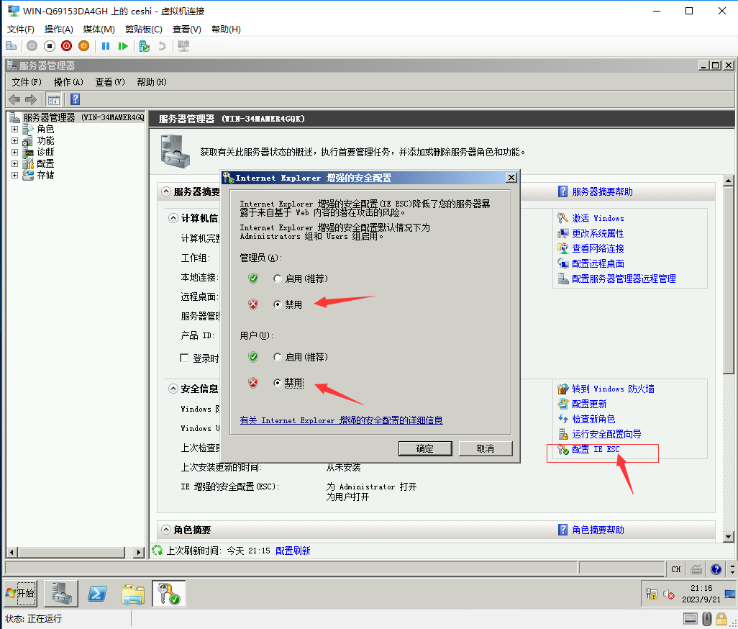Click the 配置 IE ESC link
Screen dimensions: 738x629
(595, 449)
